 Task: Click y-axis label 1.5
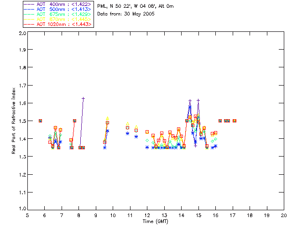22,121
